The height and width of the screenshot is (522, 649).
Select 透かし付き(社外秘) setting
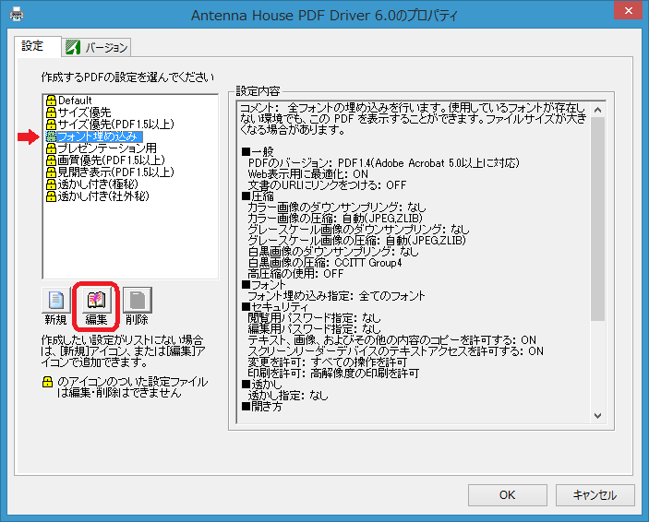103,196
